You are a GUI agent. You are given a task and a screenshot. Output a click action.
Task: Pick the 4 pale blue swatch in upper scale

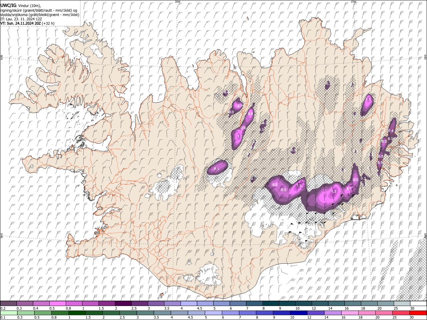188,303
